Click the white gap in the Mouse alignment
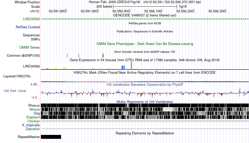Viewport: 249px width, 143px height. 168,110
